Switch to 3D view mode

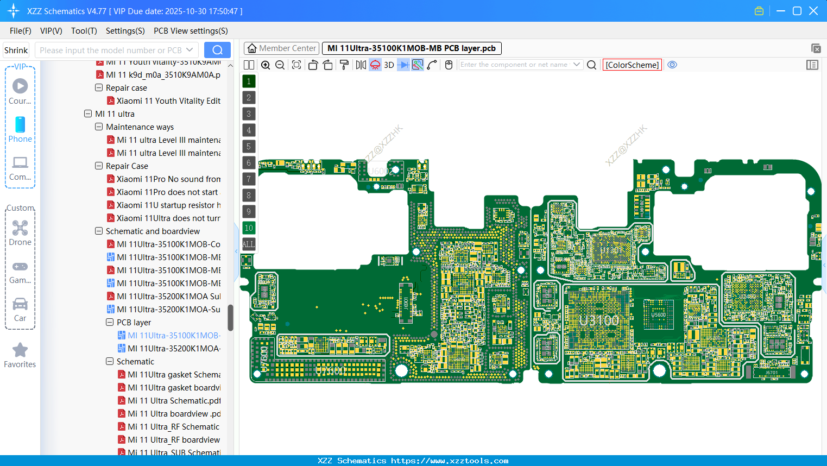(388, 65)
